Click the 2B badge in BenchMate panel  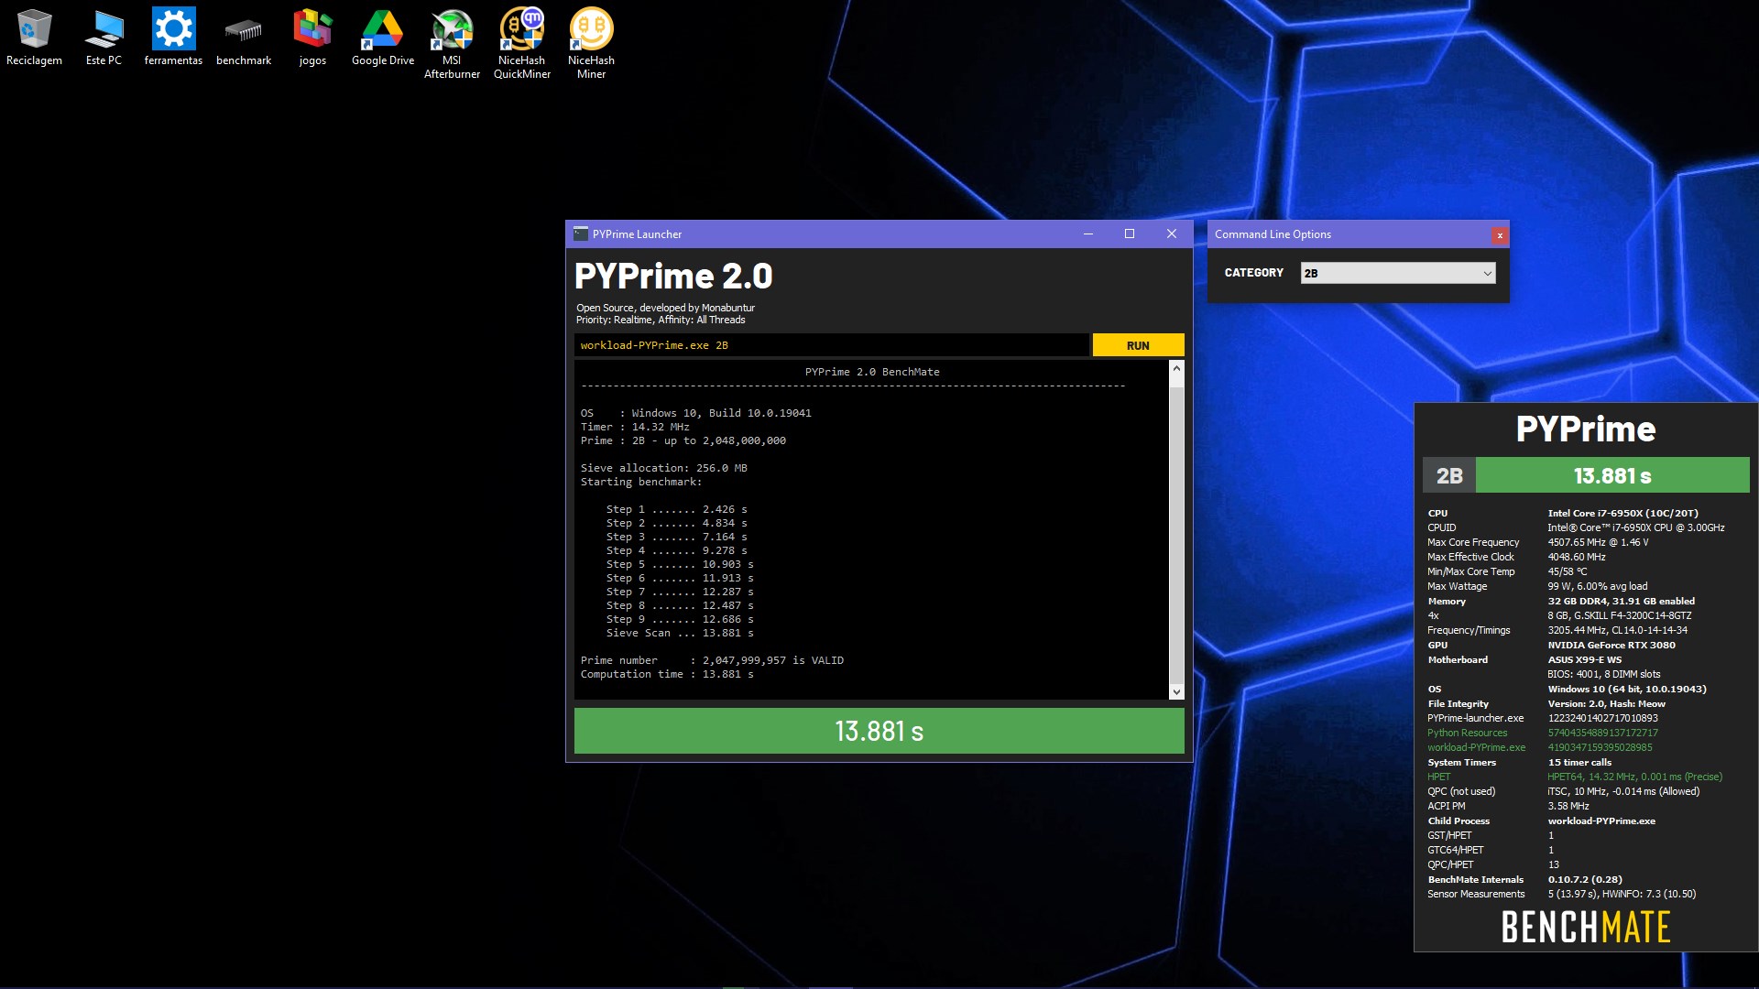[x=1449, y=475]
